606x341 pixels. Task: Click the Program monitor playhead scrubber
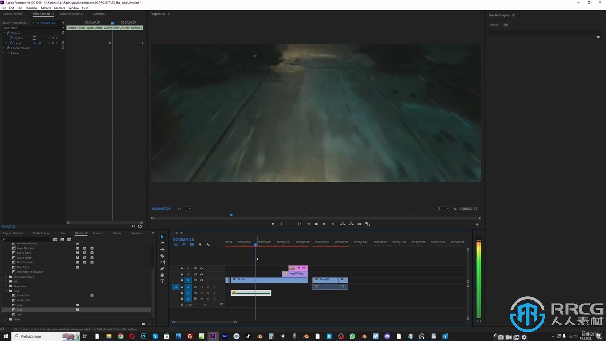tap(231, 215)
